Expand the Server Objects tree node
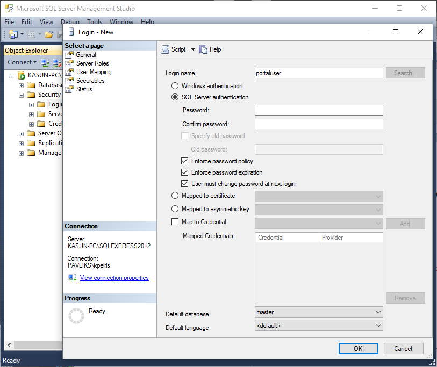This screenshot has height=367, width=437. pyautogui.click(x=21, y=134)
